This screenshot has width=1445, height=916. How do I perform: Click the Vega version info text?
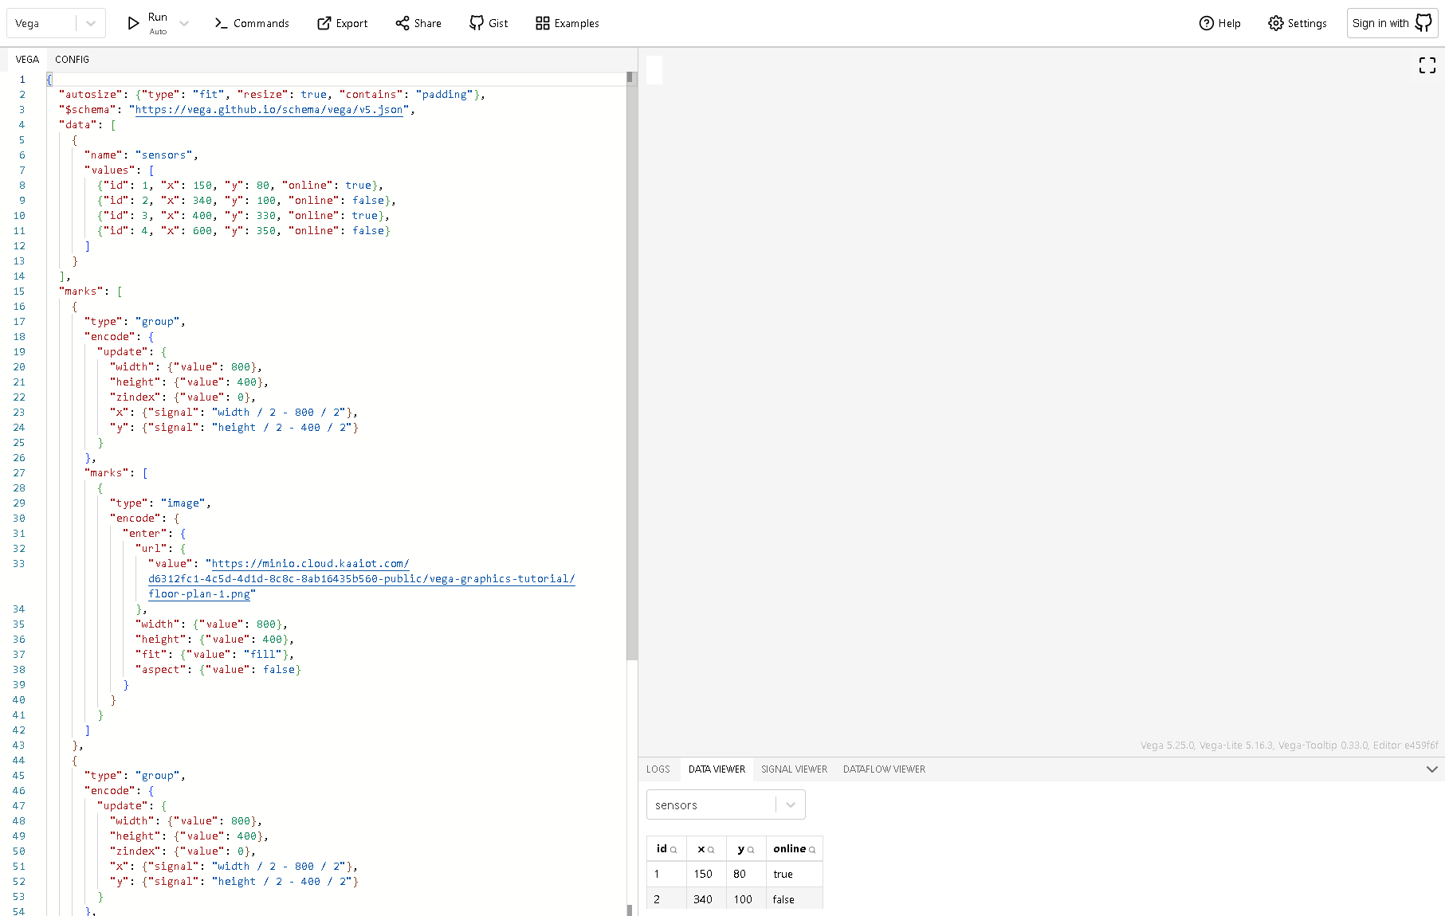tap(1289, 746)
